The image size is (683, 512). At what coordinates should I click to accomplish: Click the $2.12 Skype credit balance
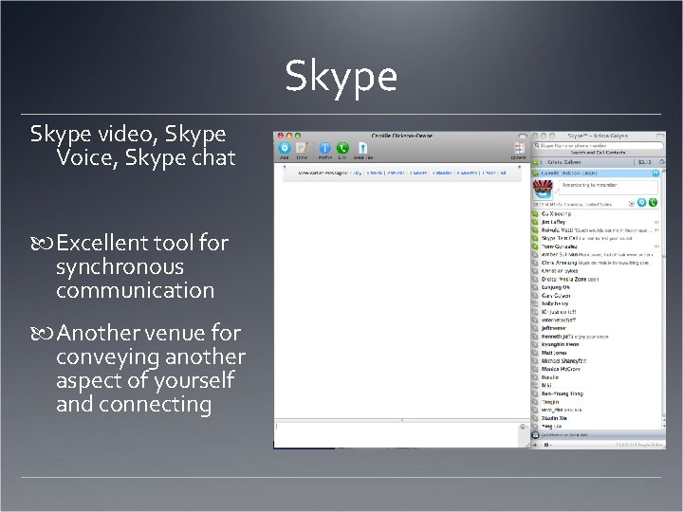point(645,162)
